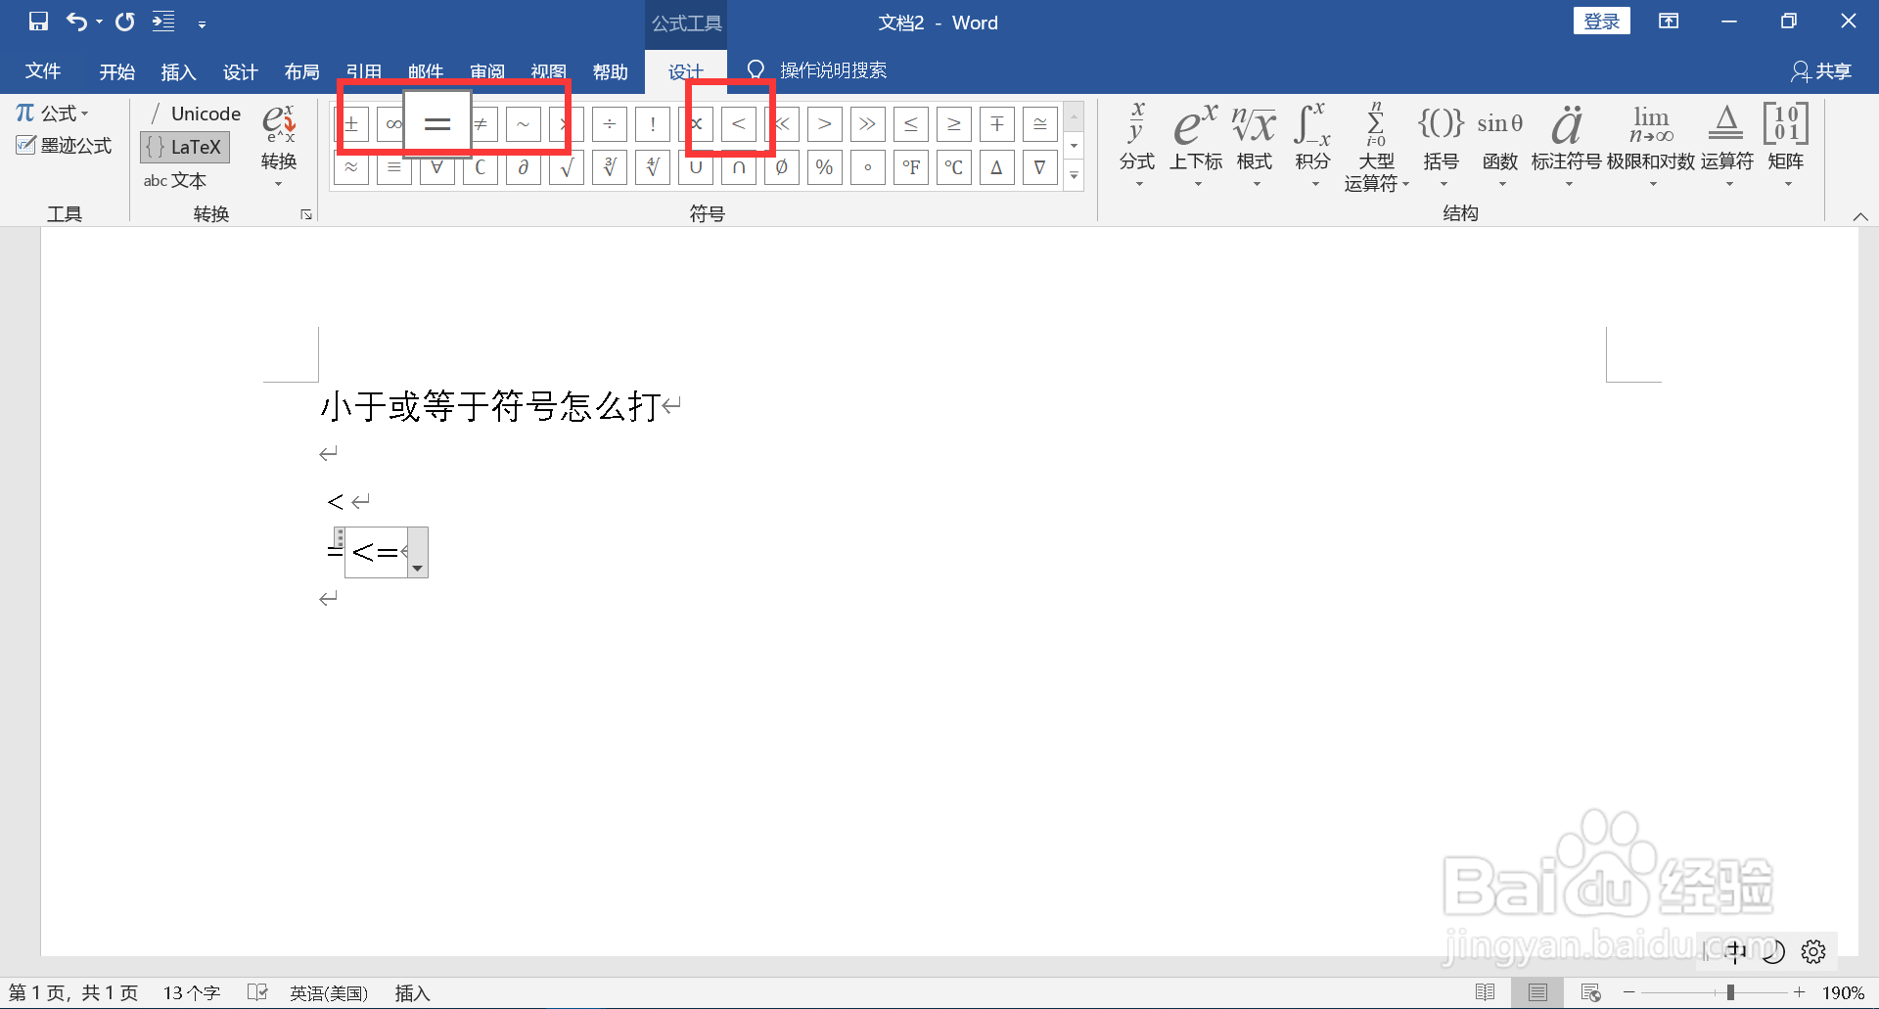1879x1009 pixels.
Task: Insert the intersection ∩ symbol
Action: tap(739, 167)
